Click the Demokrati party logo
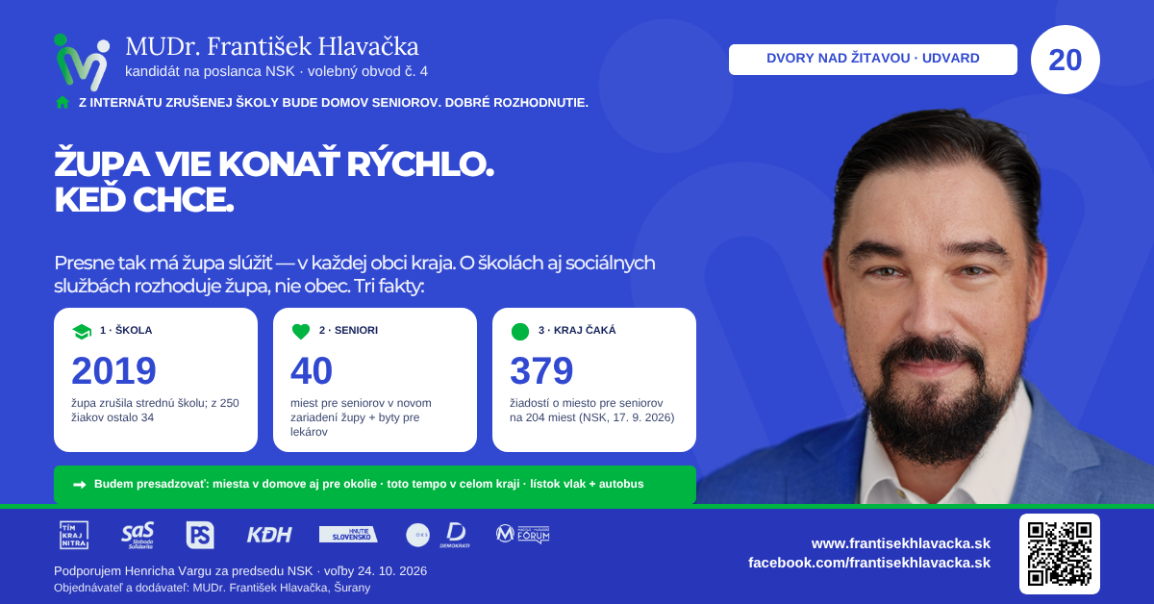 point(456,535)
